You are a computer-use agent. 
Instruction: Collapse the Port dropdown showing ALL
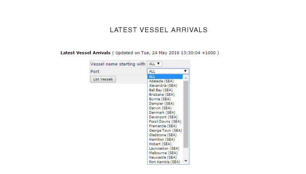point(168,71)
